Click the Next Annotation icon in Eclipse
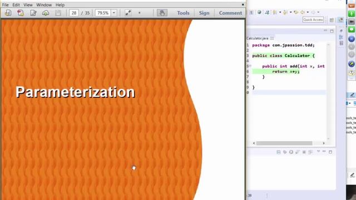The image size is (356, 200). [275, 12]
